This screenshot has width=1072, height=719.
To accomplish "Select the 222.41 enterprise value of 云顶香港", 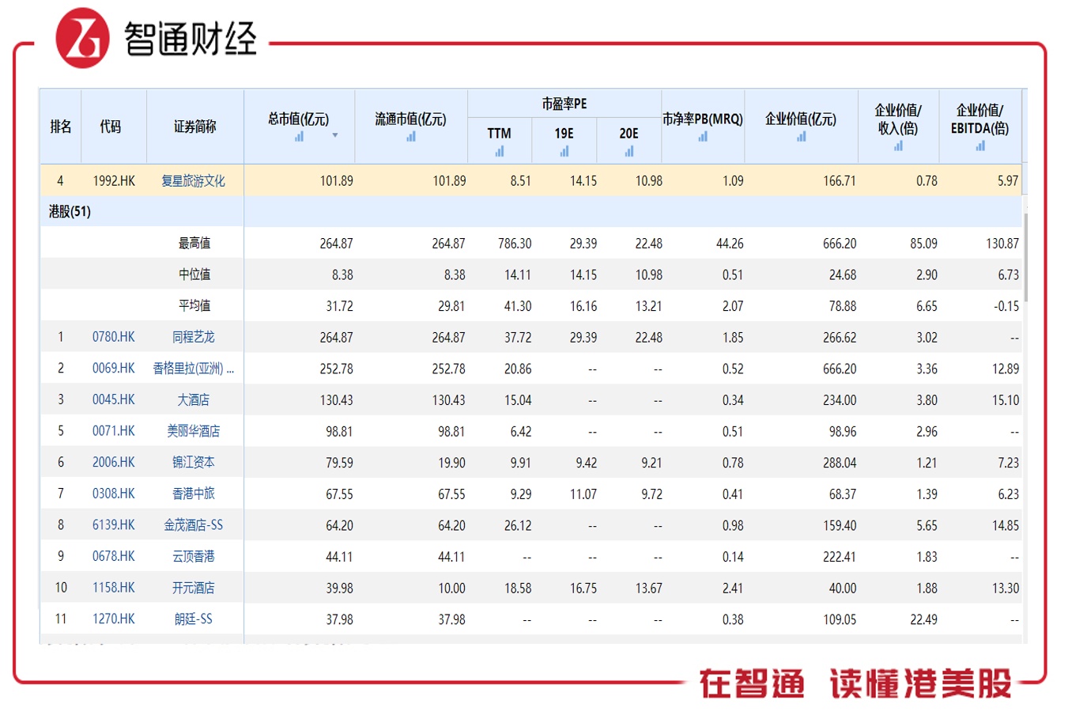I will [840, 557].
